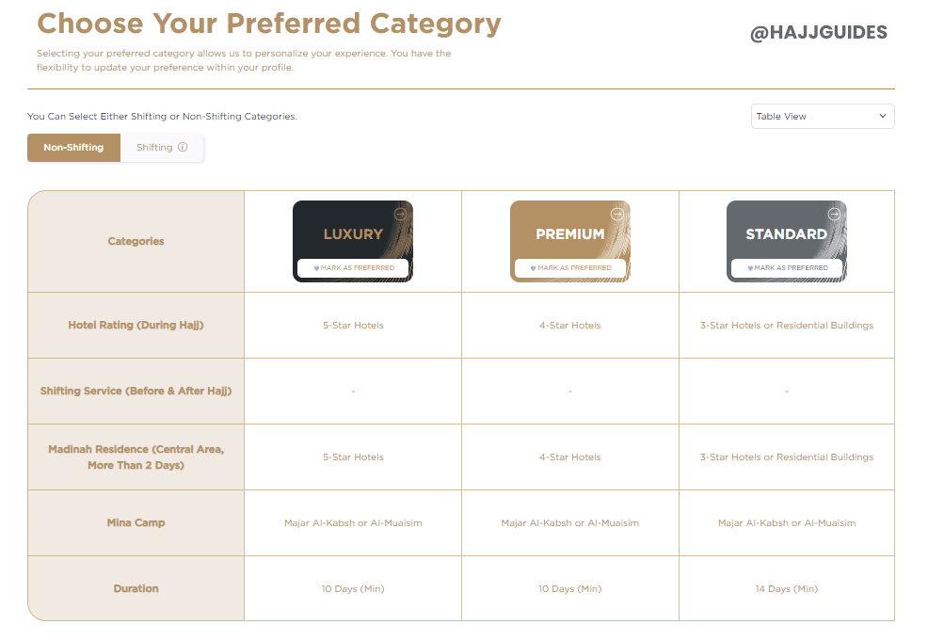The width and height of the screenshot is (928, 641).
Task: Click the @HAJJGUIDES handle text
Action: [x=819, y=33]
